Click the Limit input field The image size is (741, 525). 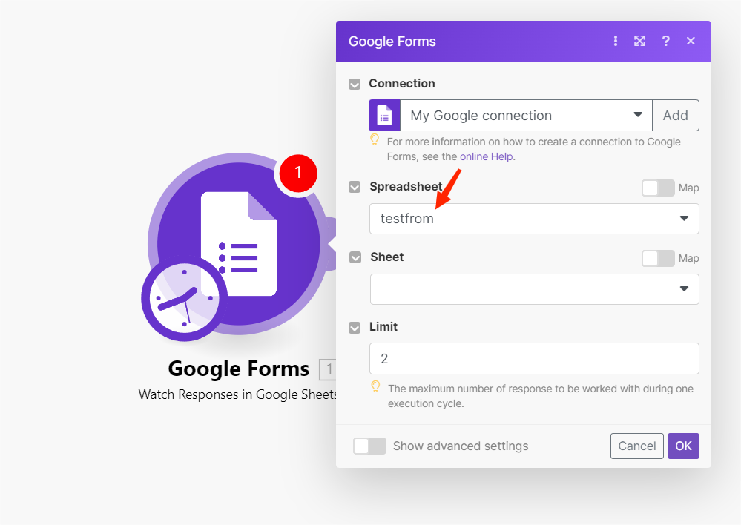click(534, 359)
